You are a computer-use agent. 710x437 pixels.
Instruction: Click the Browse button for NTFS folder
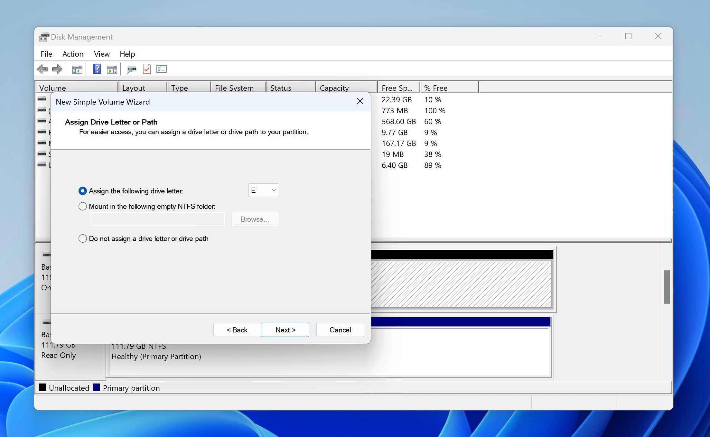255,219
